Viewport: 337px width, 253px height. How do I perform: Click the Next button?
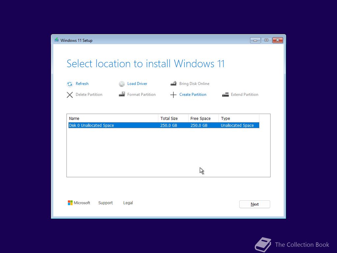[255, 204]
